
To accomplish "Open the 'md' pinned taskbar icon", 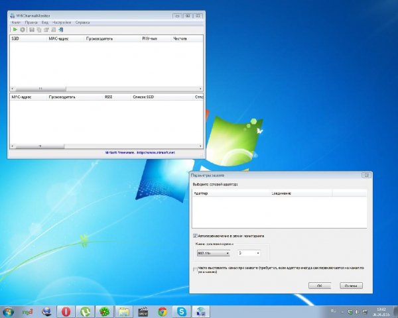I will (27, 311).
